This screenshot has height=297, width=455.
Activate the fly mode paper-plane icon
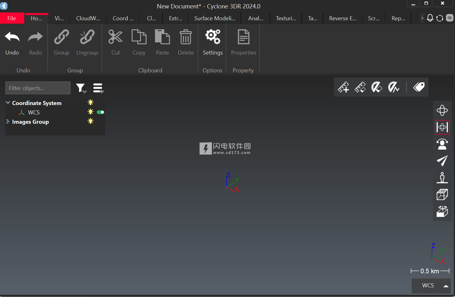click(442, 161)
